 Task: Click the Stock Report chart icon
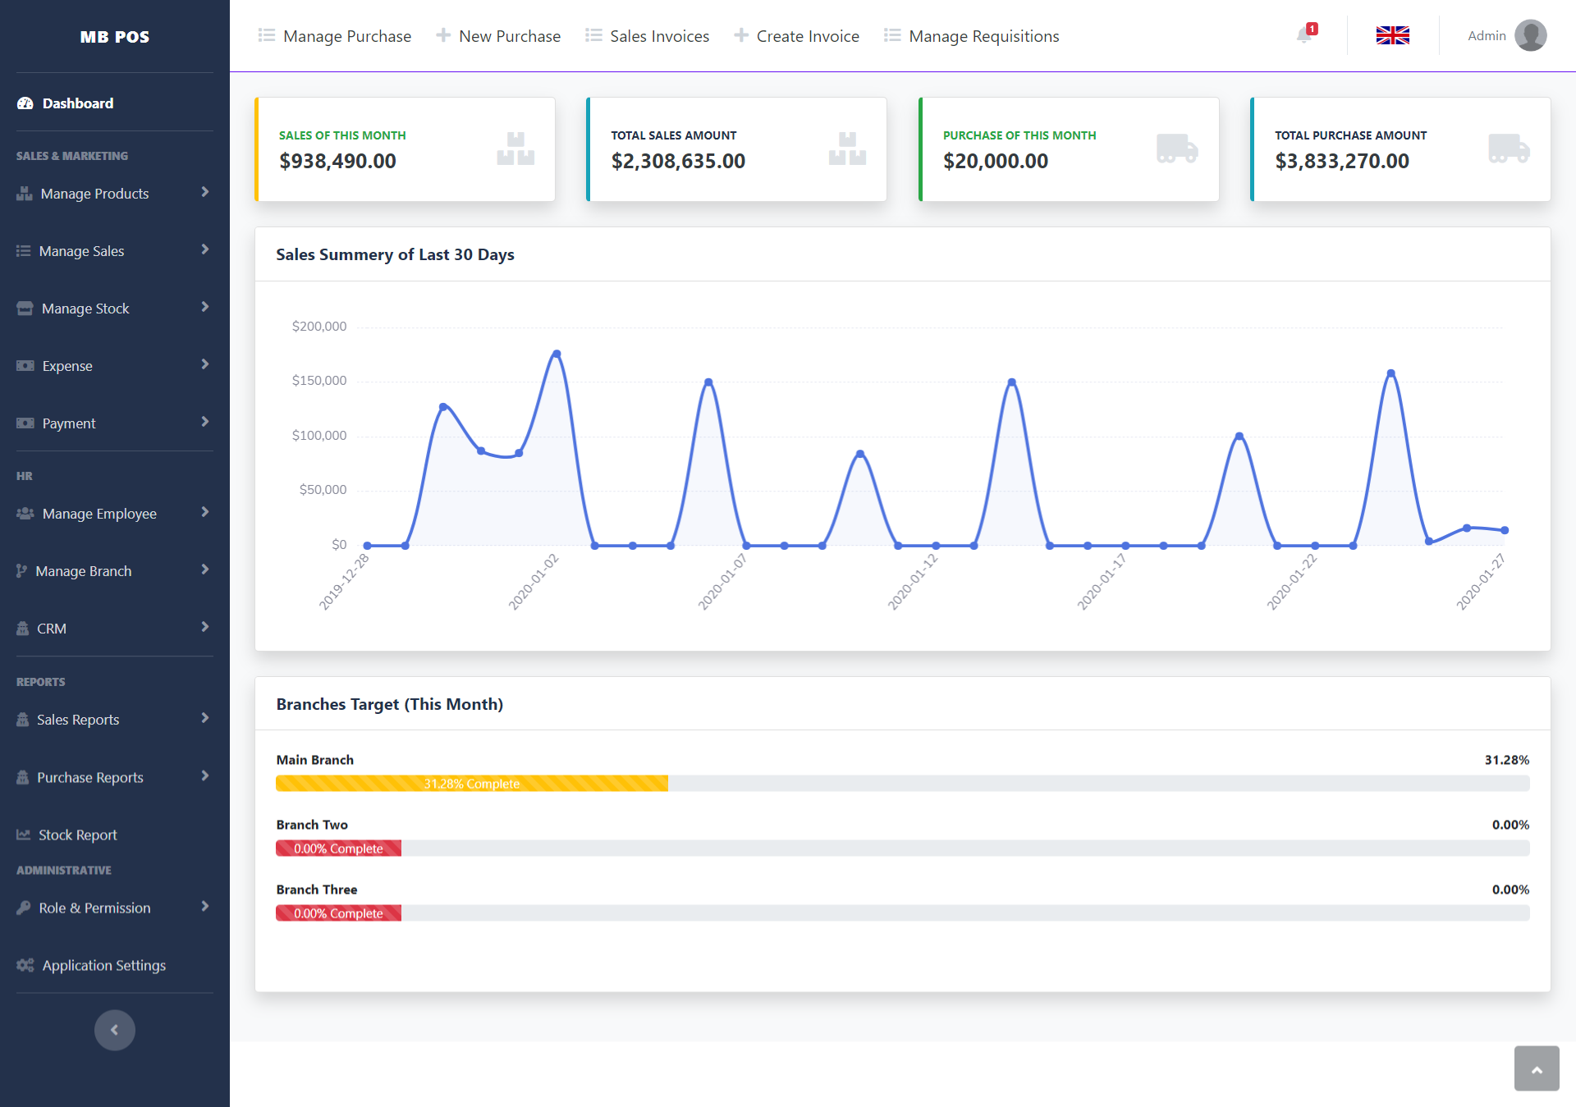pos(23,835)
